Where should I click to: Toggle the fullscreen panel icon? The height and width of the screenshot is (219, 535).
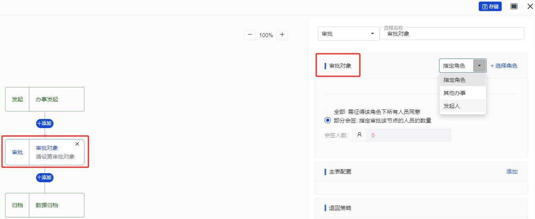(x=514, y=6)
